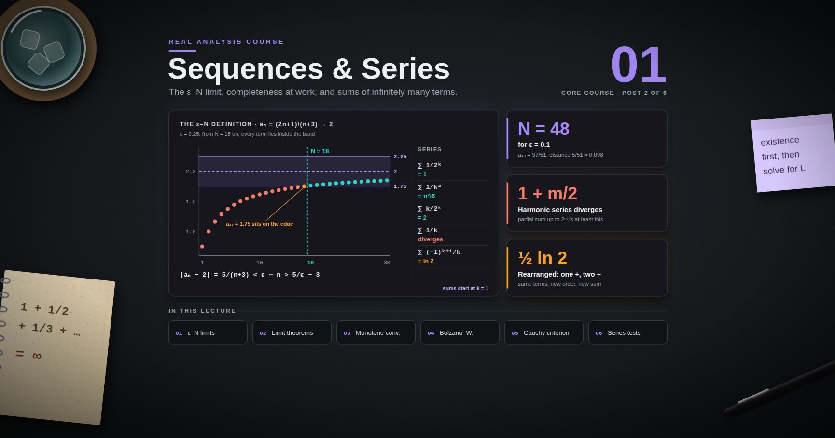This screenshot has height=438, width=835.
Task: Click the large 01 lecture number
Action: click(639, 65)
